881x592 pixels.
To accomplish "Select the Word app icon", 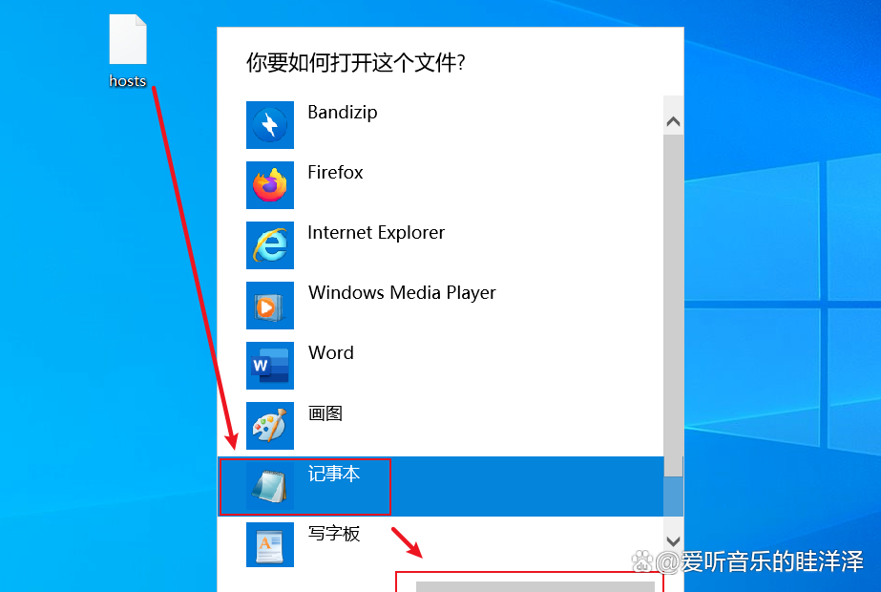I will (x=270, y=366).
